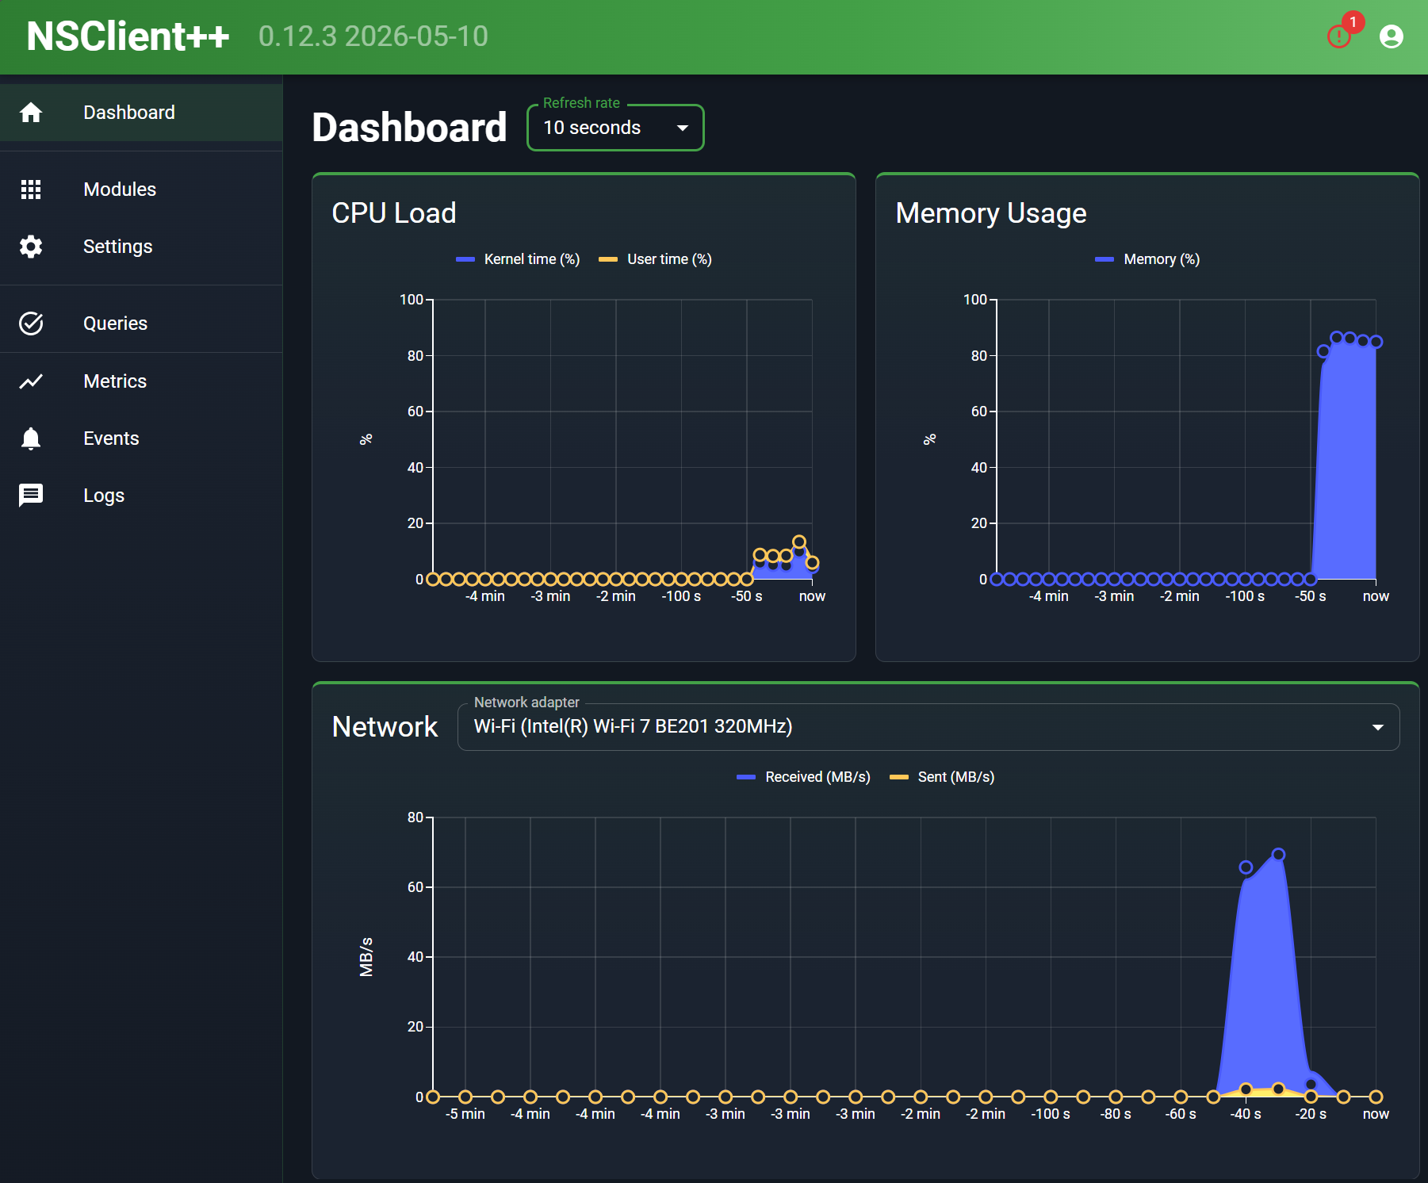Navigate to Queries
The width and height of the screenshot is (1428, 1183).
(x=141, y=324)
